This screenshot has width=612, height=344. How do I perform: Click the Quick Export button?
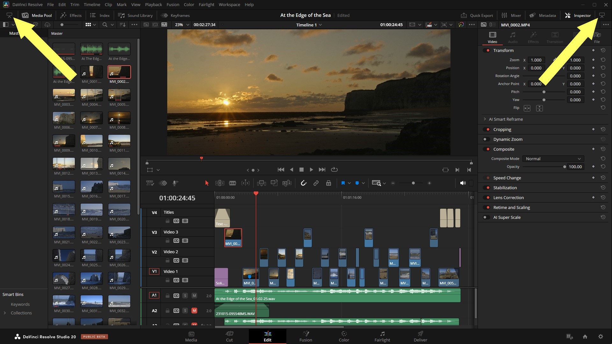[477, 15]
